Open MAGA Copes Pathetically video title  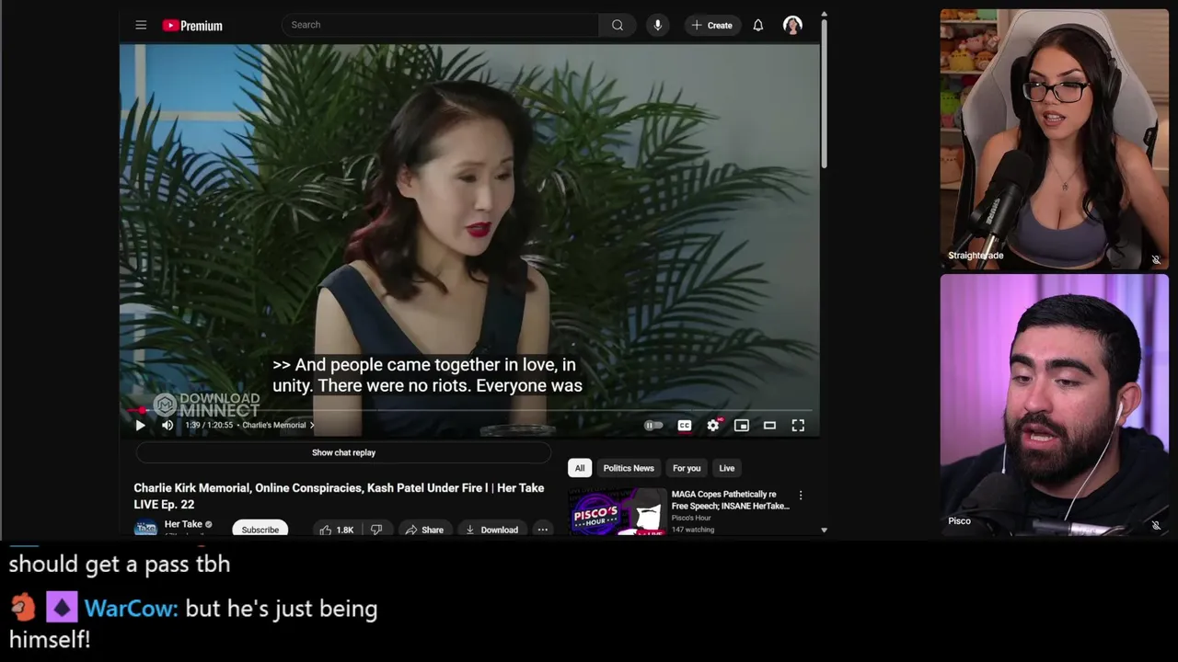[x=731, y=500]
